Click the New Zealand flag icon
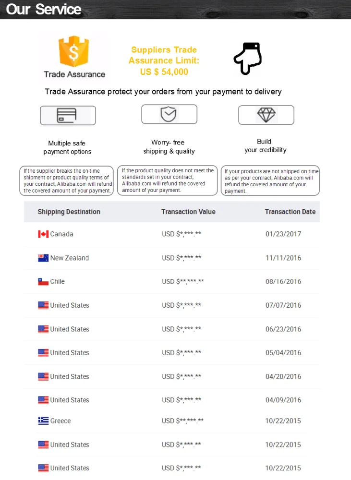The height and width of the screenshot is (480, 351). point(43,258)
